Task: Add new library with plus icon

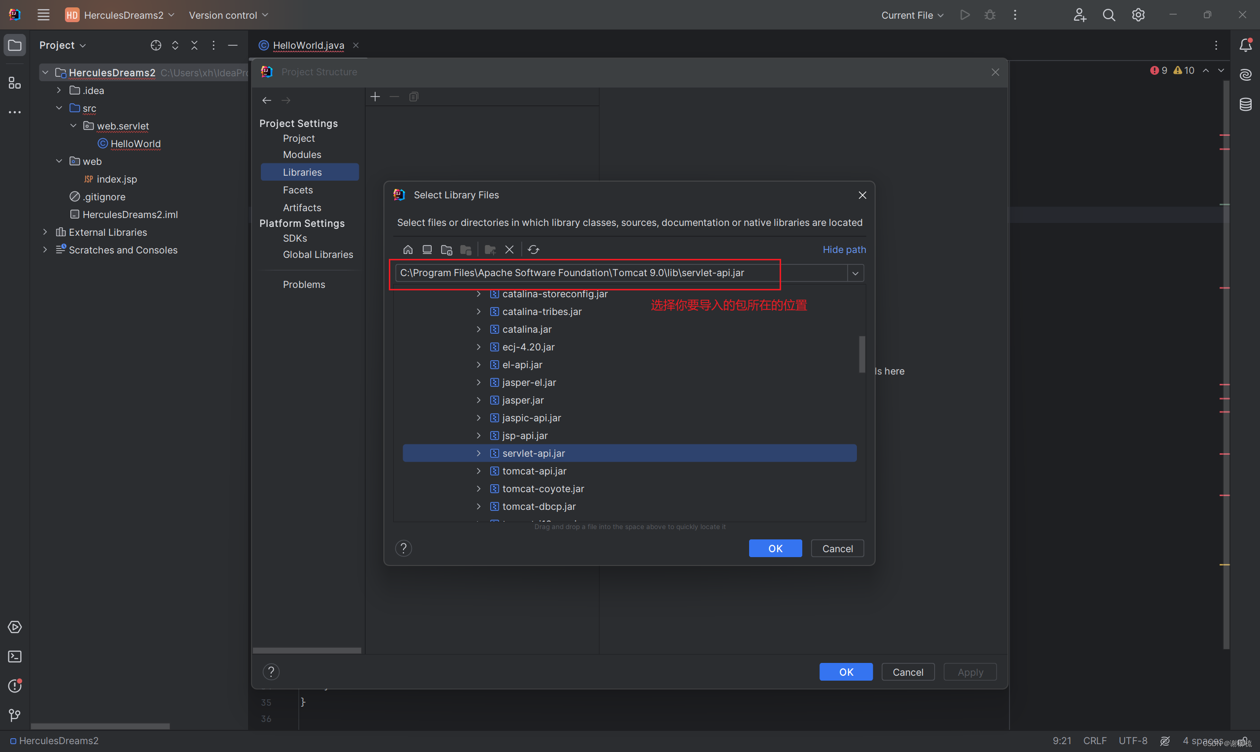Action: pyautogui.click(x=375, y=97)
